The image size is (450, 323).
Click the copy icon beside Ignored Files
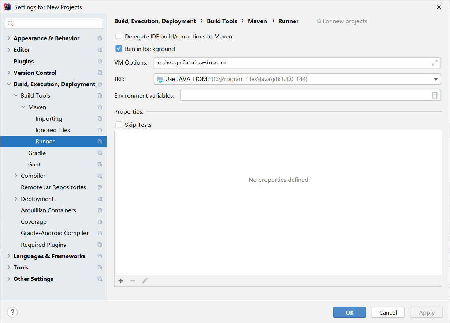tap(100, 130)
